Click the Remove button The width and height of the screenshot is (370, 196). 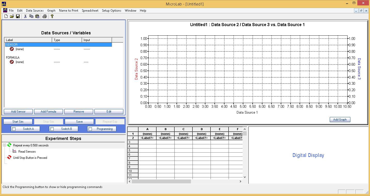[79, 112]
